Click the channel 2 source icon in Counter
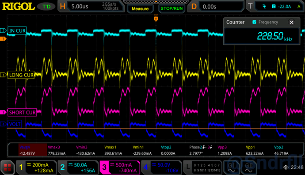 [x=254, y=22]
